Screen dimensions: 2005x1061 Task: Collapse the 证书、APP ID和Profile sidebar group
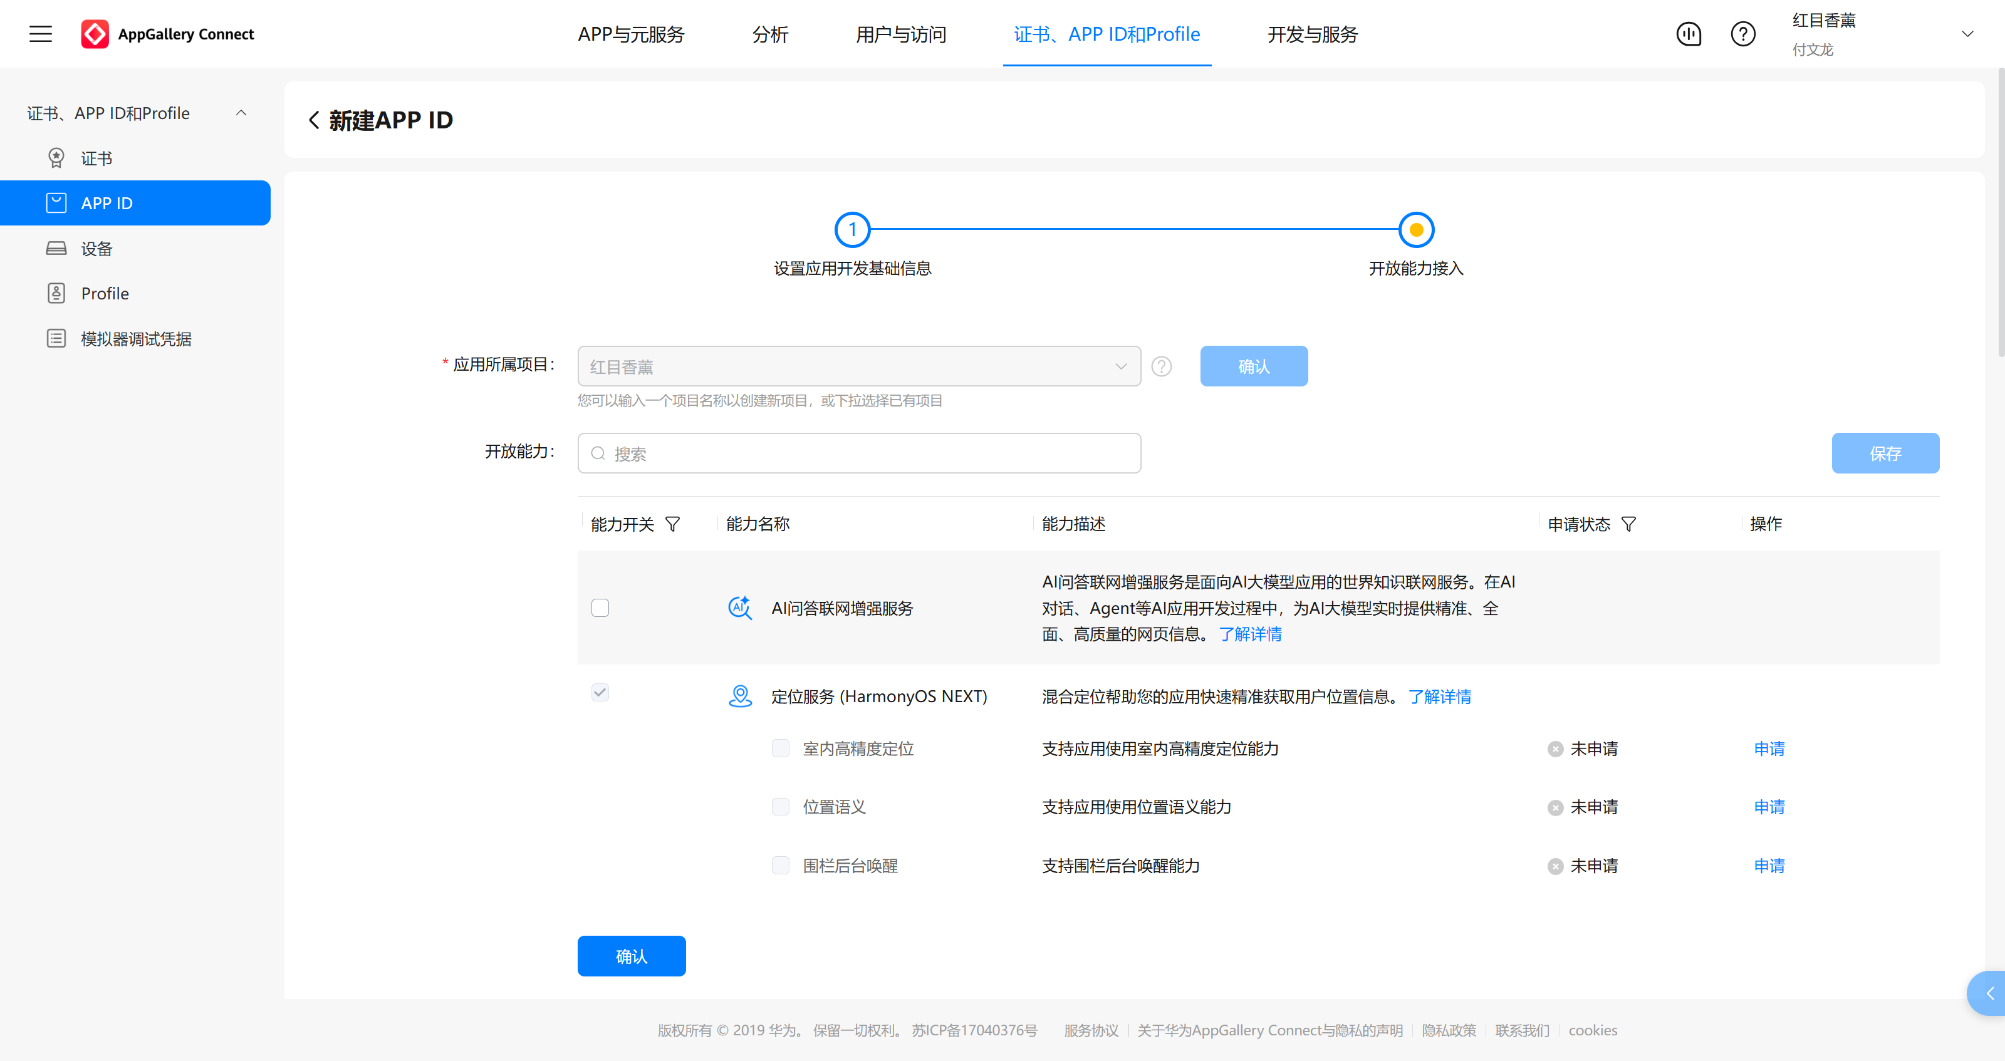tap(241, 113)
